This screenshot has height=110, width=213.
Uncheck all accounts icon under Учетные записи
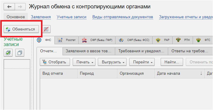coord(20,53)
